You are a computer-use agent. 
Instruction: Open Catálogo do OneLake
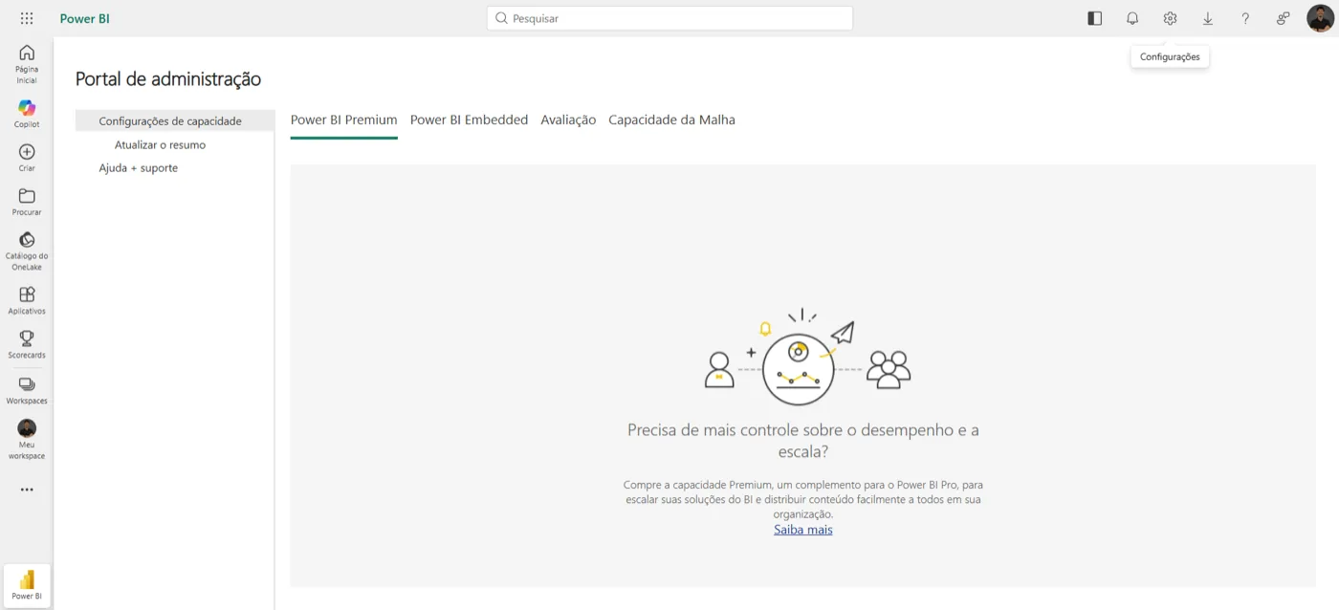(x=27, y=251)
